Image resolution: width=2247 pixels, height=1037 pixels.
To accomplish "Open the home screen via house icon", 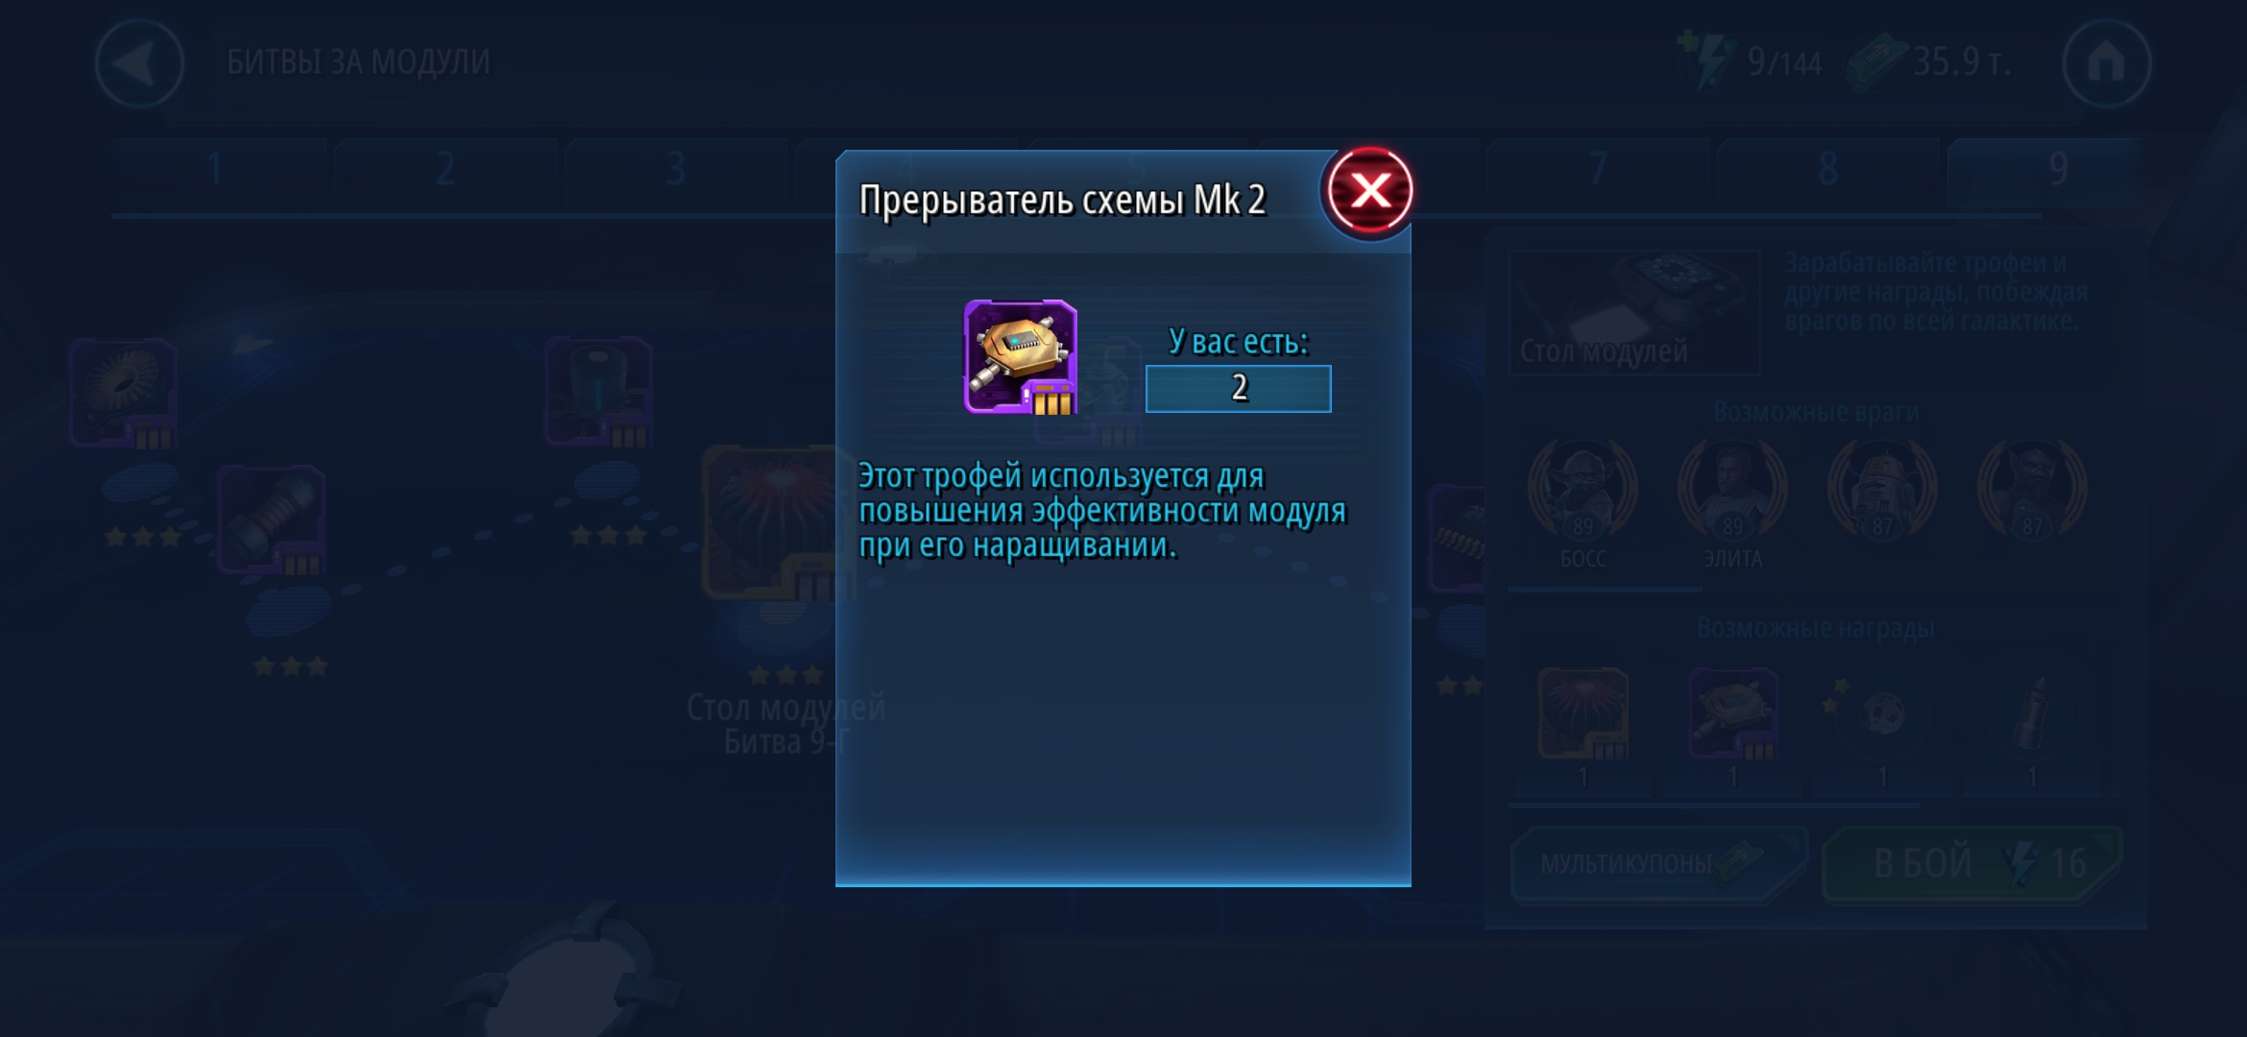I will click(x=2106, y=63).
